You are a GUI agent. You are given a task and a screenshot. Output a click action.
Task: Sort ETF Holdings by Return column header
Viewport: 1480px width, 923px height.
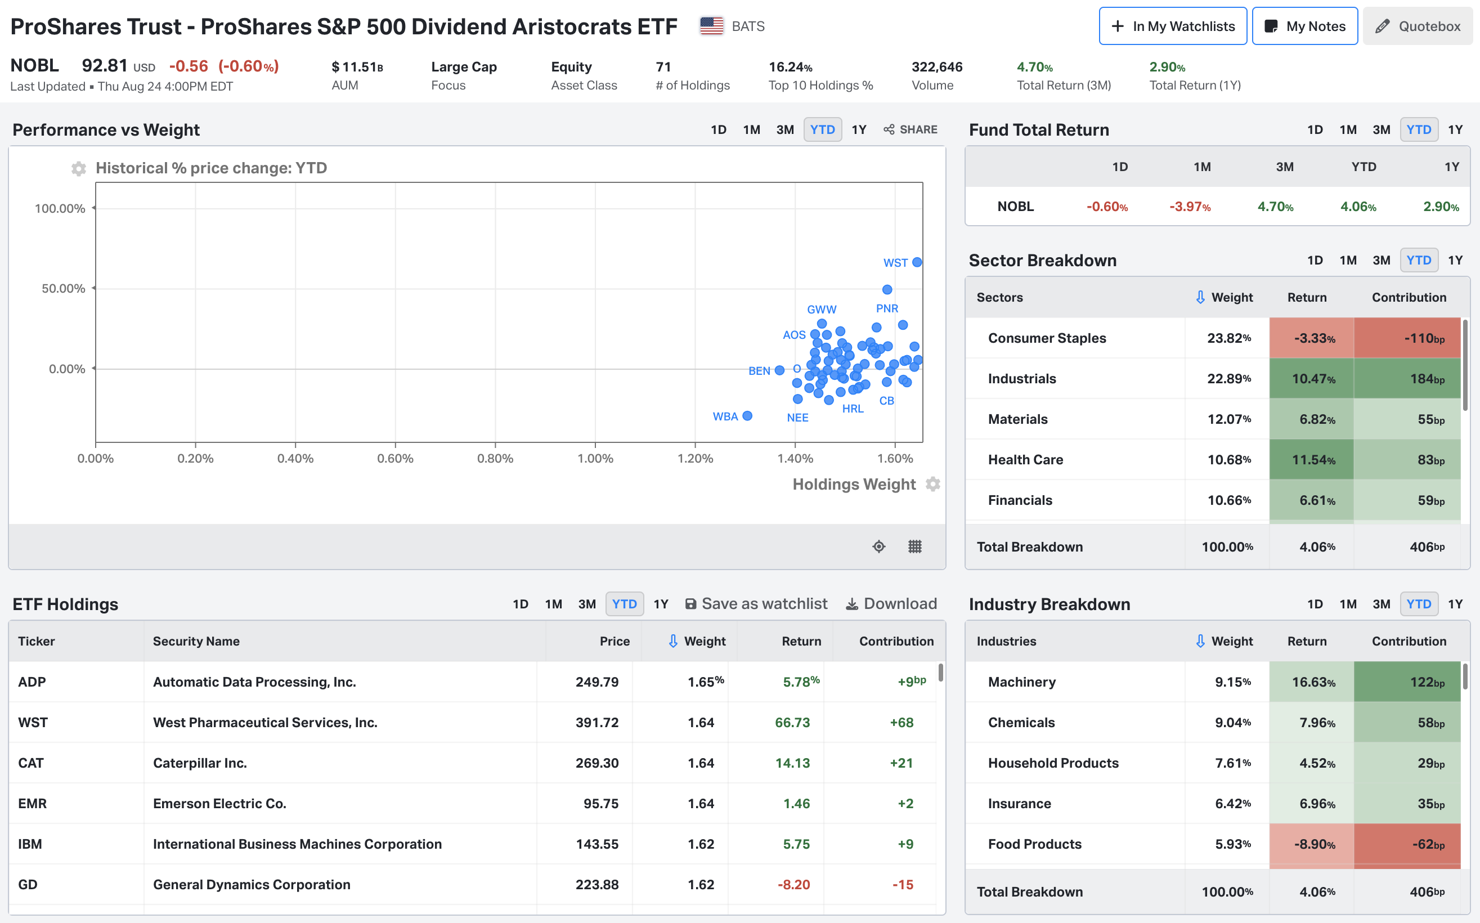[x=801, y=641]
